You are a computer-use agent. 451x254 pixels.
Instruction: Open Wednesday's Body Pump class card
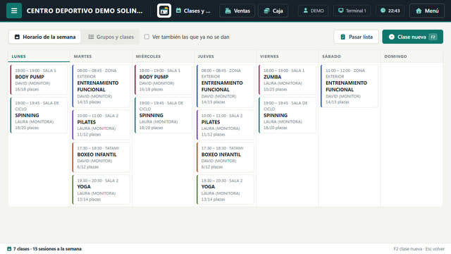click(x=163, y=80)
